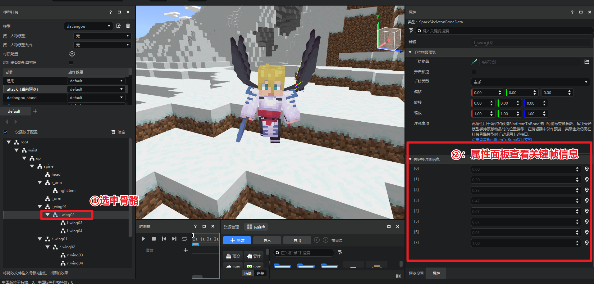This screenshot has height=284, width=594.
Task: Click the diamond sword item icon
Action: point(474,62)
